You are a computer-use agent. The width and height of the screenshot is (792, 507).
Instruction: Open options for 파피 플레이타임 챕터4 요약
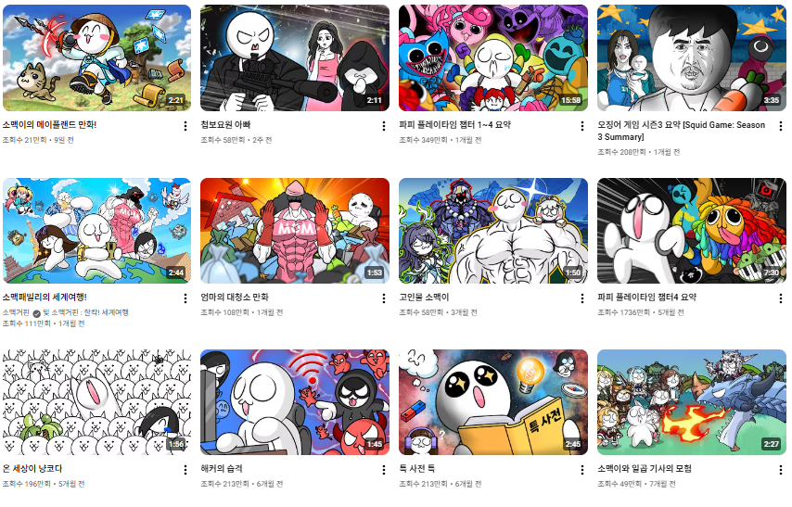(781, 298)
